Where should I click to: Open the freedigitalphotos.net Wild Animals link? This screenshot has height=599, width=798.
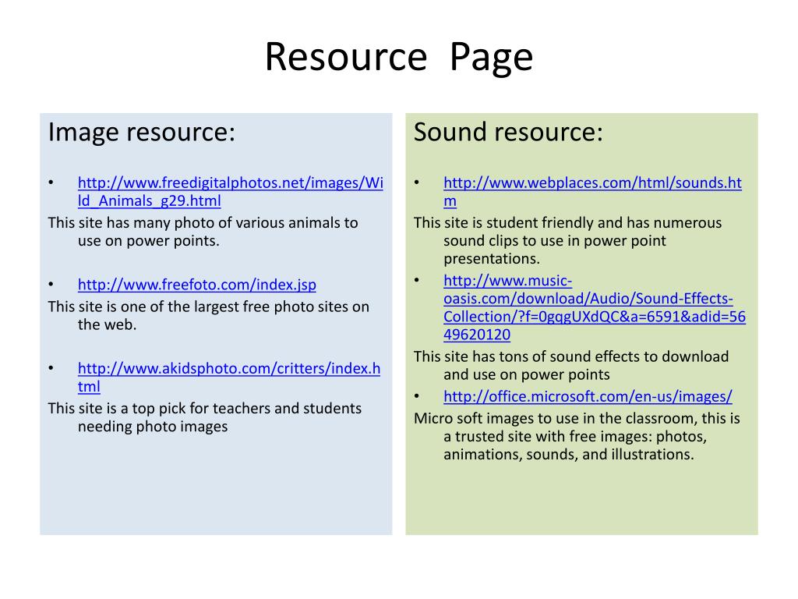(x=230, y=192)
